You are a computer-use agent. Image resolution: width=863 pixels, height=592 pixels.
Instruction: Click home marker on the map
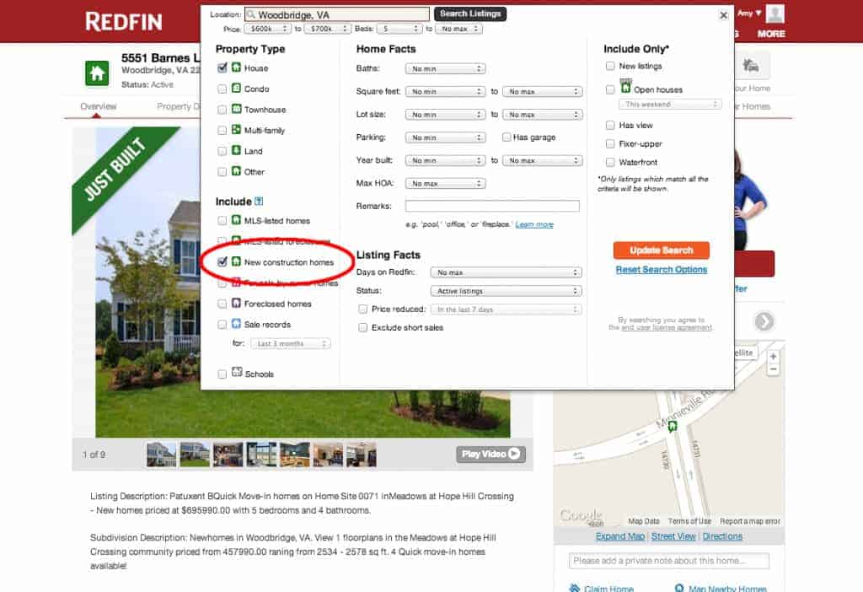coord(672,426)
